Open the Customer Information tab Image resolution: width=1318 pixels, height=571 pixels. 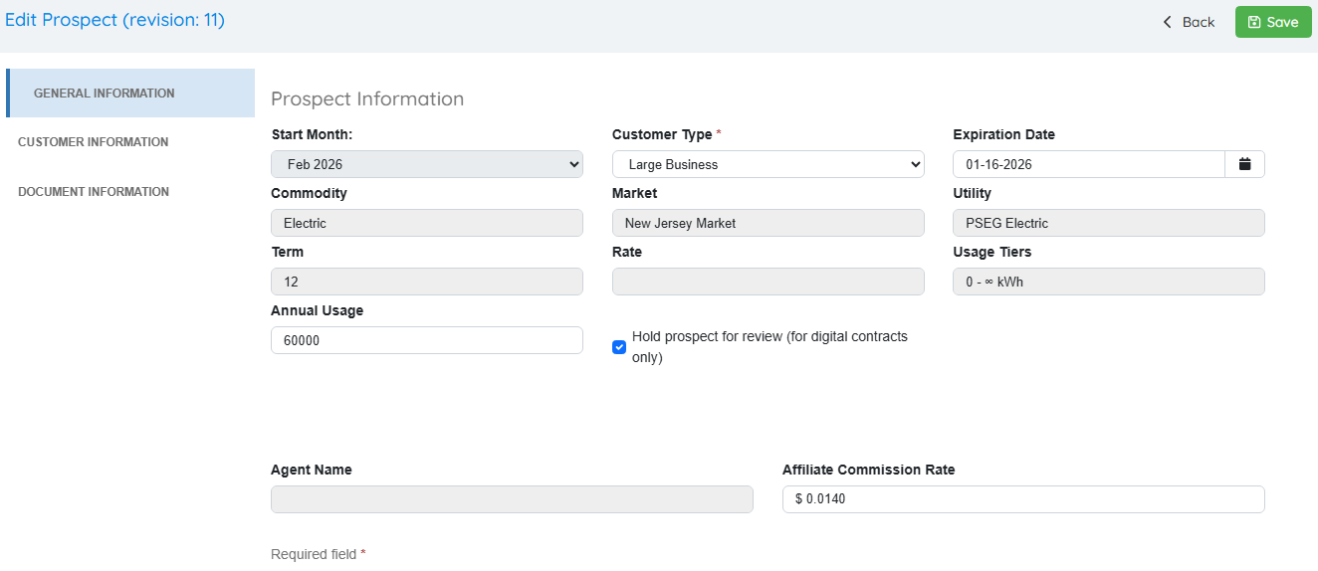point(94,142)
